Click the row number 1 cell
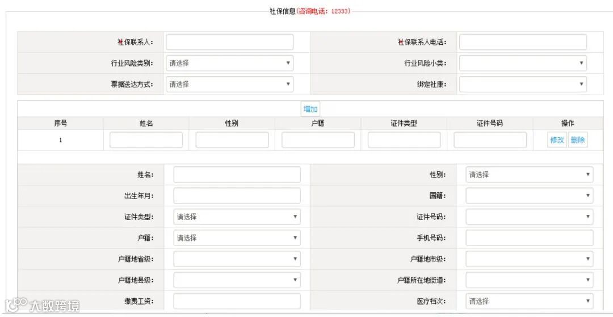The height and width of the screenshot is (317, 613). tap(61, 140)
